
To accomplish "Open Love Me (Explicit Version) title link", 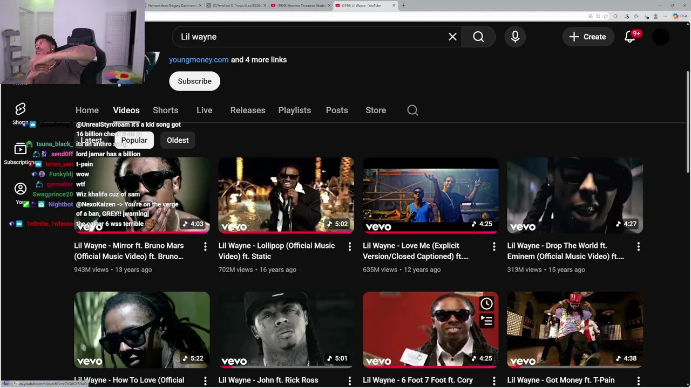I will click(415, 251).
